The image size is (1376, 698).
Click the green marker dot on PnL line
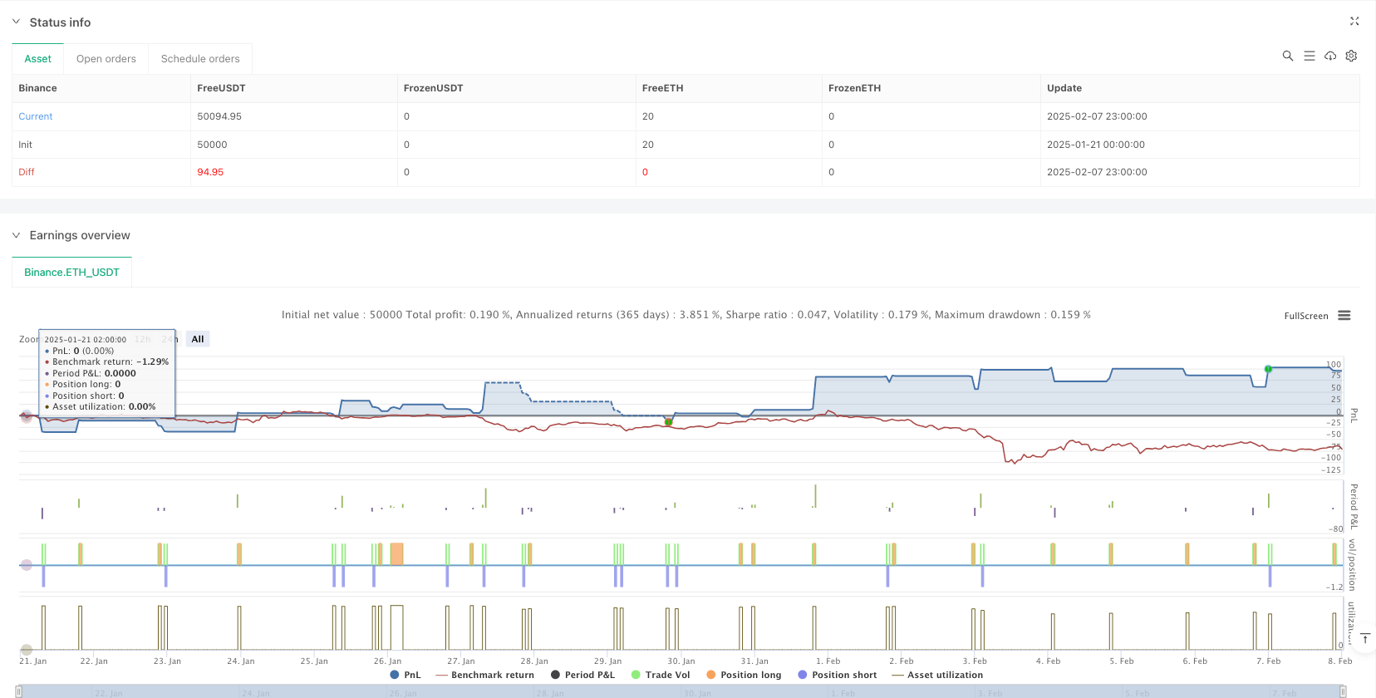tap(1268, 368)
